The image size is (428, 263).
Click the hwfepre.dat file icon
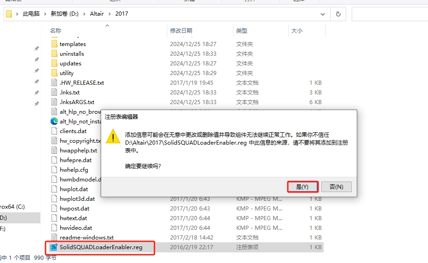coord(54,160)
